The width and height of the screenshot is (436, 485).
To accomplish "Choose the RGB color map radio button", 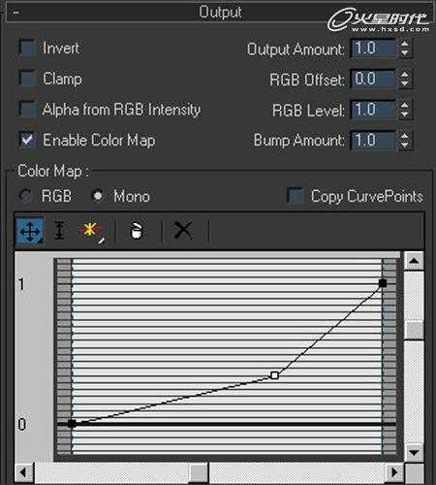I will (x=25, y=196).
